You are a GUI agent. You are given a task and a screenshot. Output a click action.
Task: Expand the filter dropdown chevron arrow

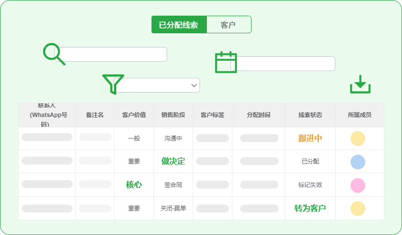coord(194,85)
